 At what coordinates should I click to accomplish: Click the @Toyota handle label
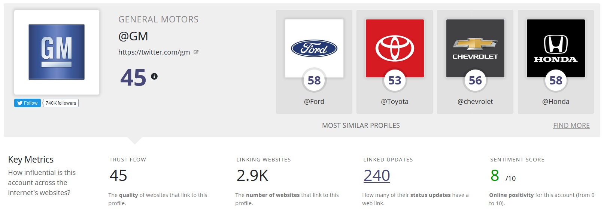tap(395, 102)
